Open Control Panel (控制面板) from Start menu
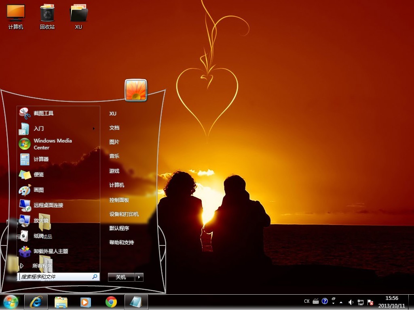 [119, 200]
